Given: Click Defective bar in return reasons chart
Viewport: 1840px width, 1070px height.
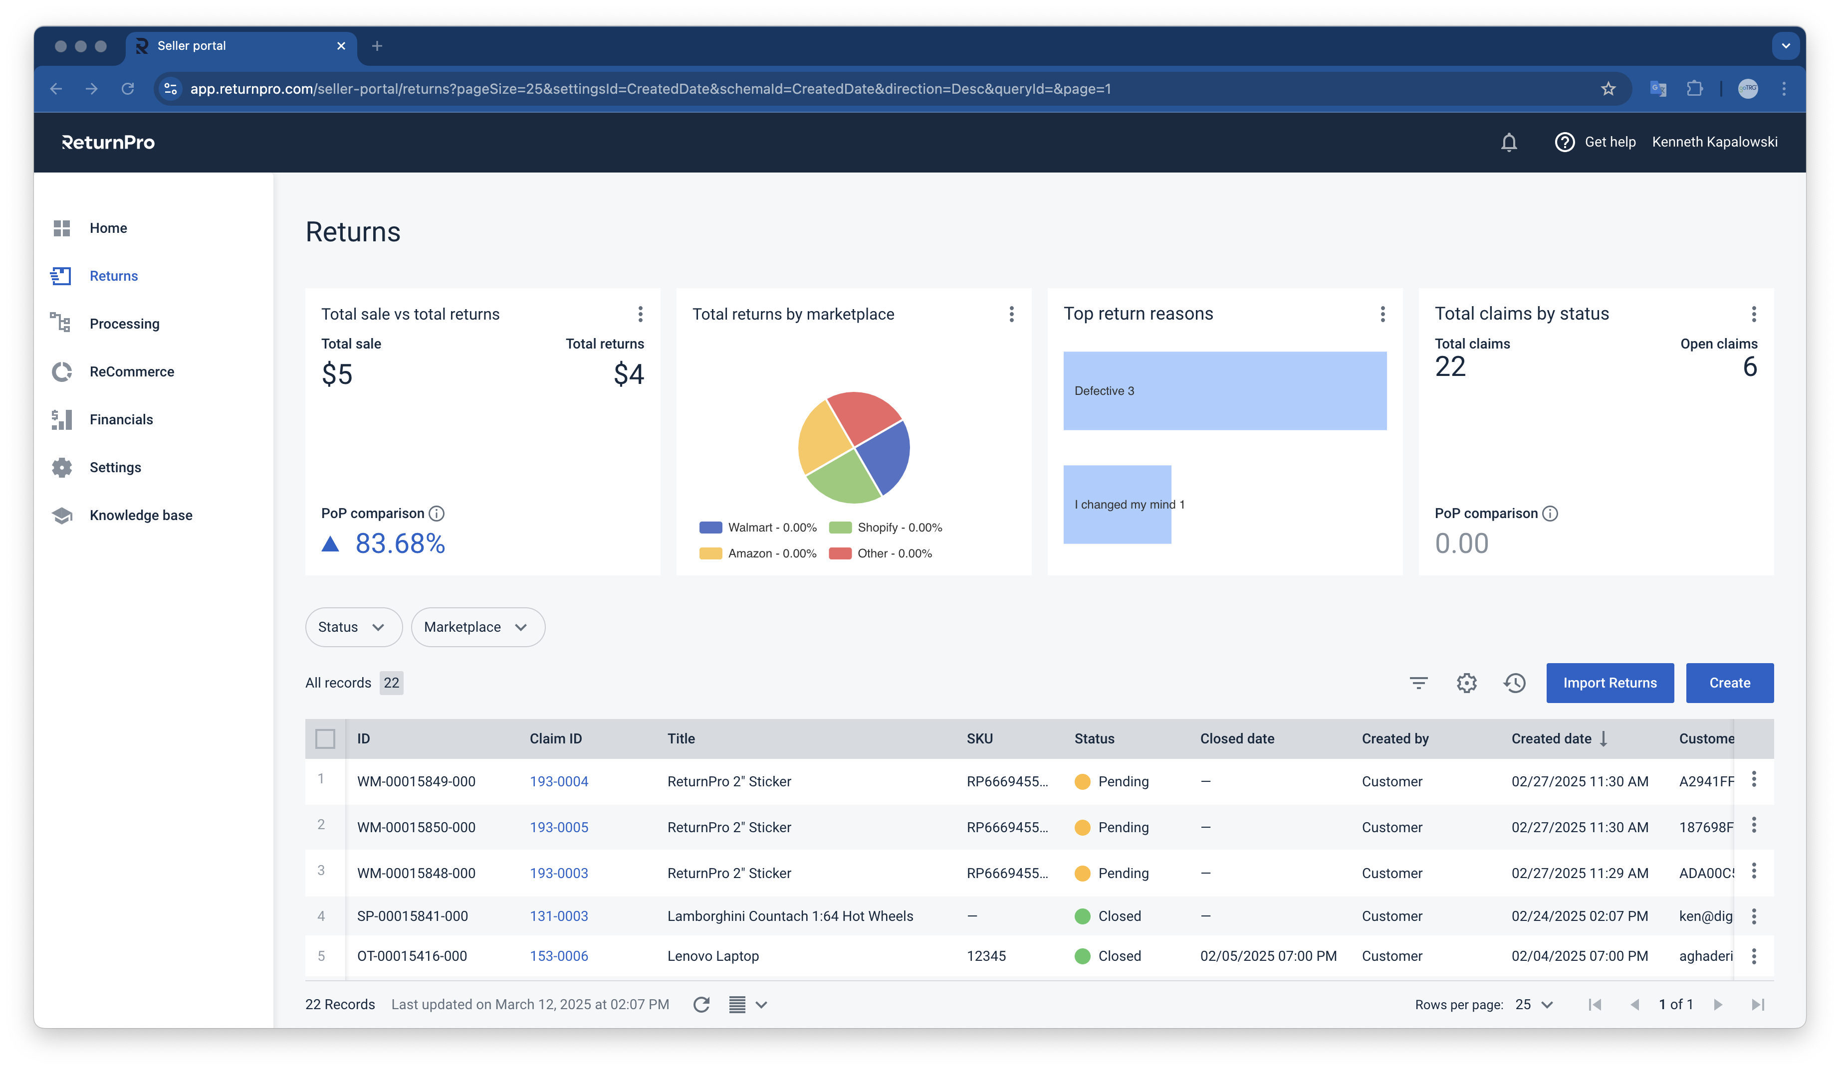Looking at the screenshot, I should (x=1224, y=391).
